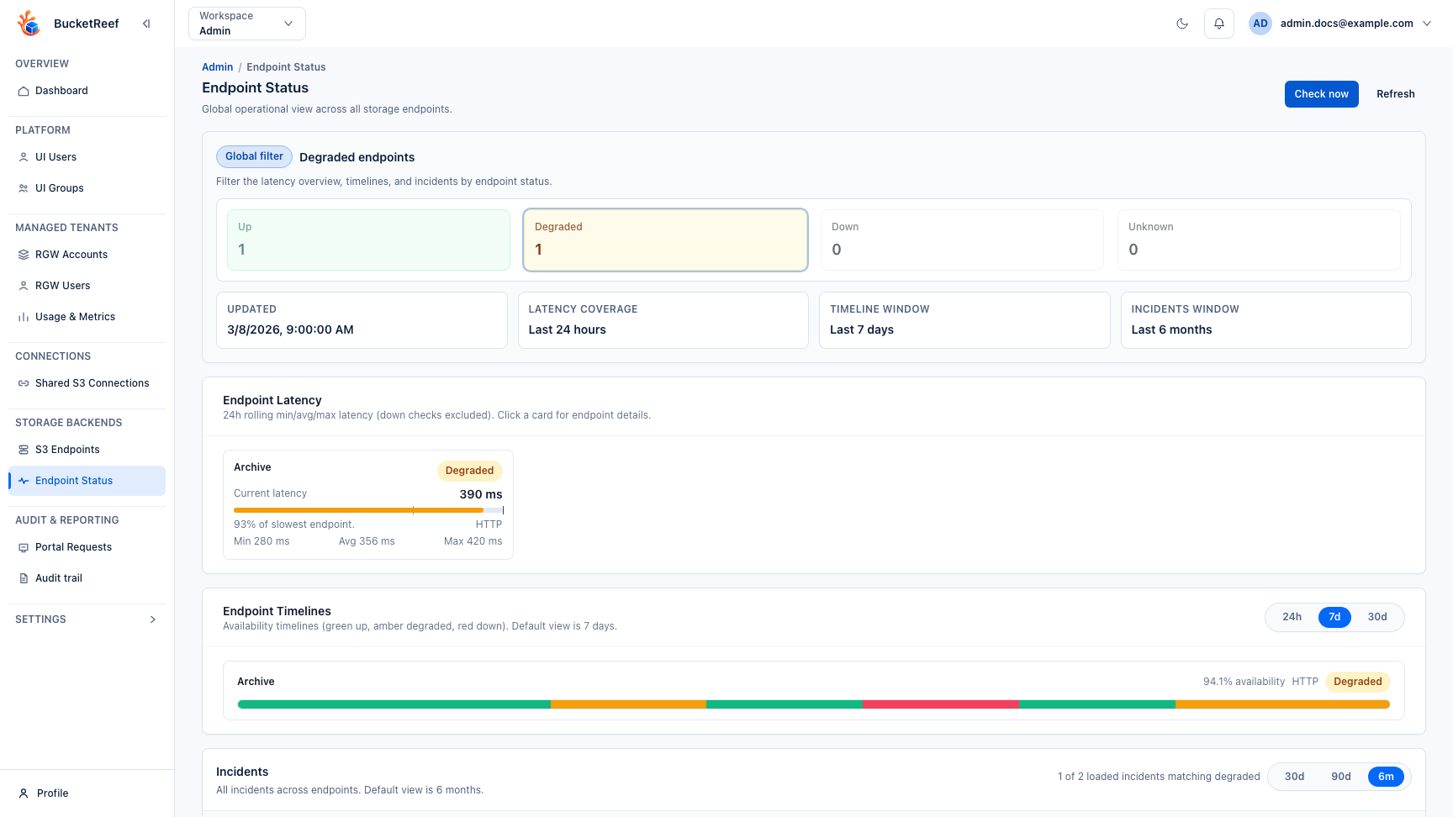The height and width of the screenshot is (817, 1453).
Task: Open Profile at sidebar bottom
Action: click(87, 793)
